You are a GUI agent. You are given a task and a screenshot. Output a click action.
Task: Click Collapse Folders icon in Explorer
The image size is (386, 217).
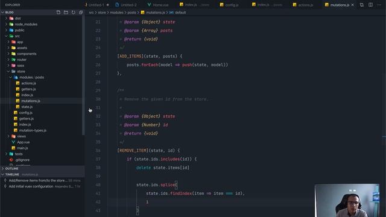81,12
